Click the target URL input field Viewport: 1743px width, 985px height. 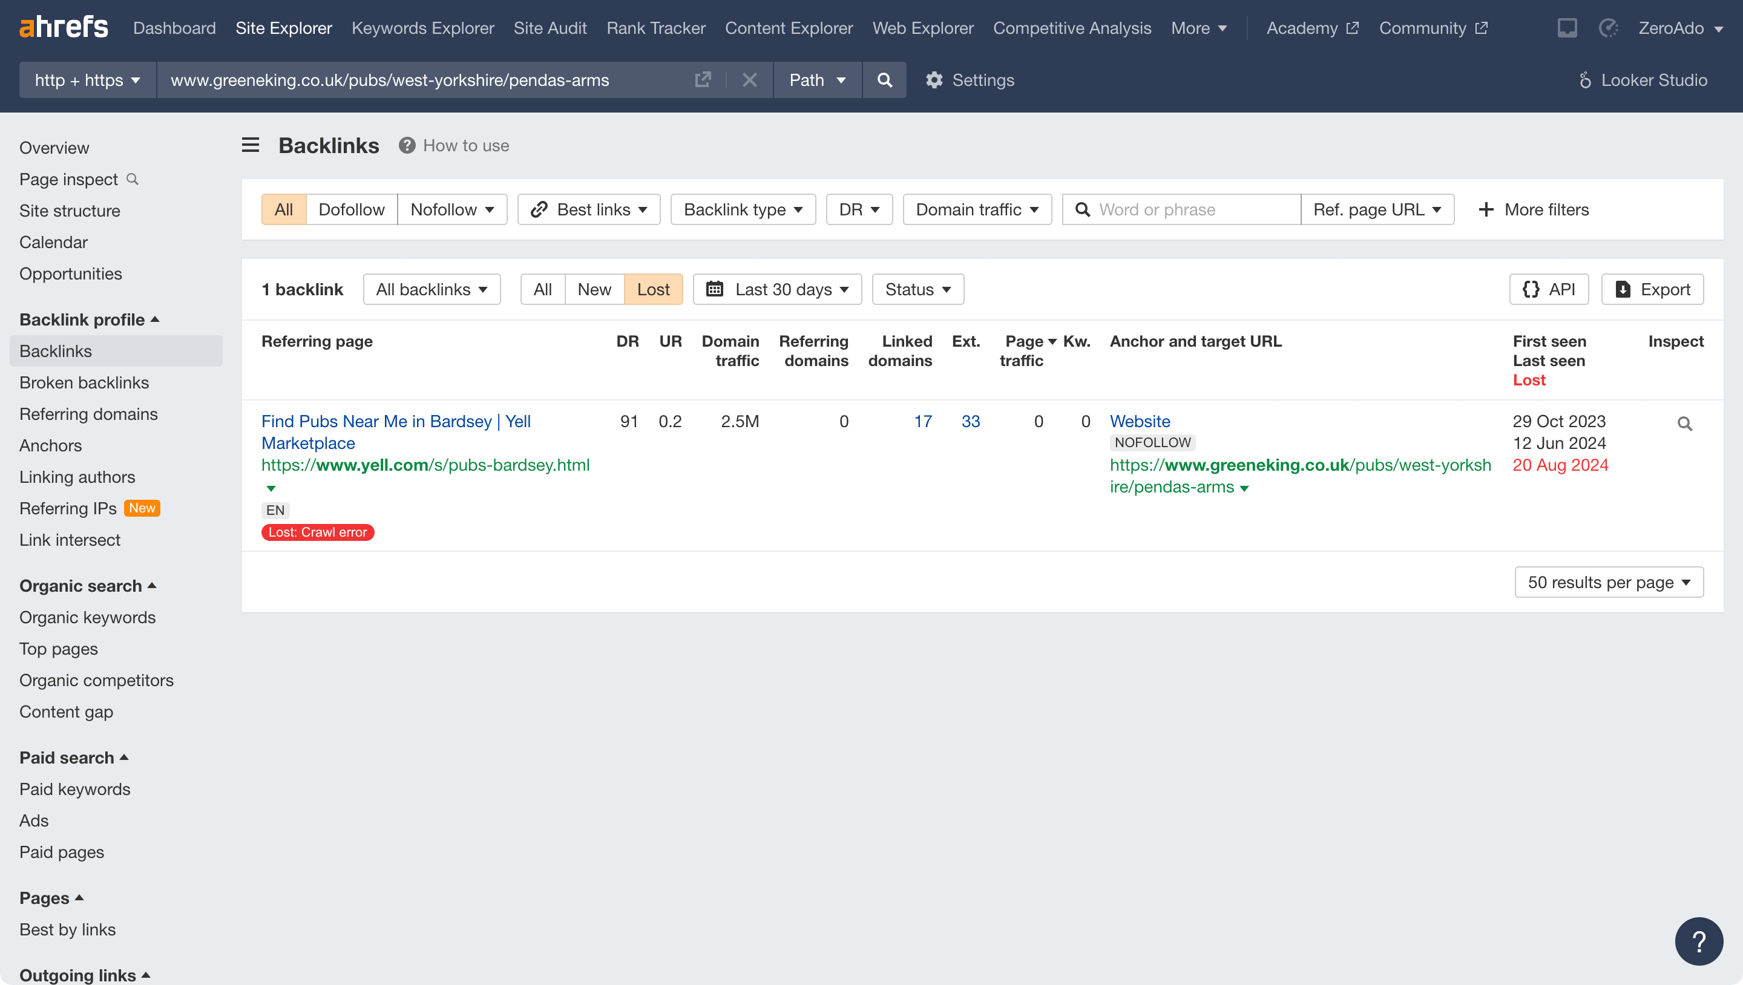tap(426, 80)
